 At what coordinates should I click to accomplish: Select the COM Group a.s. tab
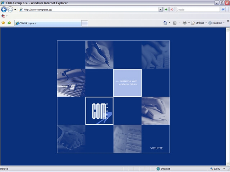(48, 23)
